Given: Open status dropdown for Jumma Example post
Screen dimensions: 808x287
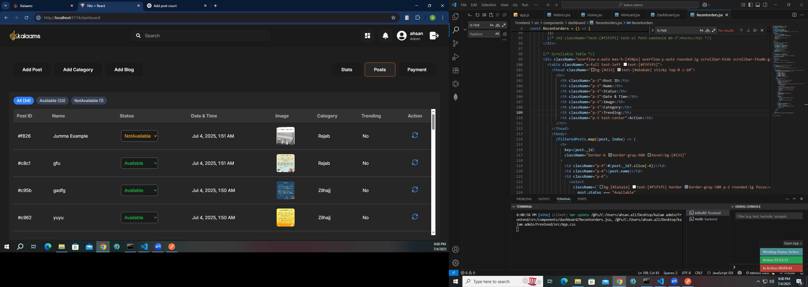Looking at the screenshot, I should (x=139, y=136).
